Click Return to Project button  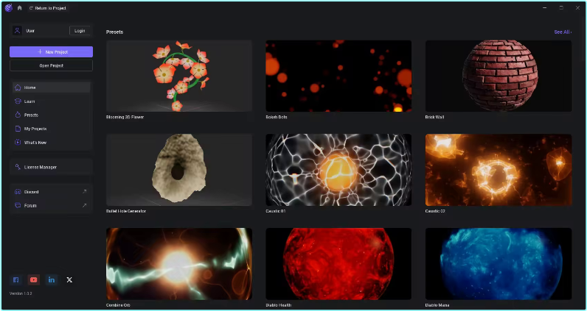48,8
